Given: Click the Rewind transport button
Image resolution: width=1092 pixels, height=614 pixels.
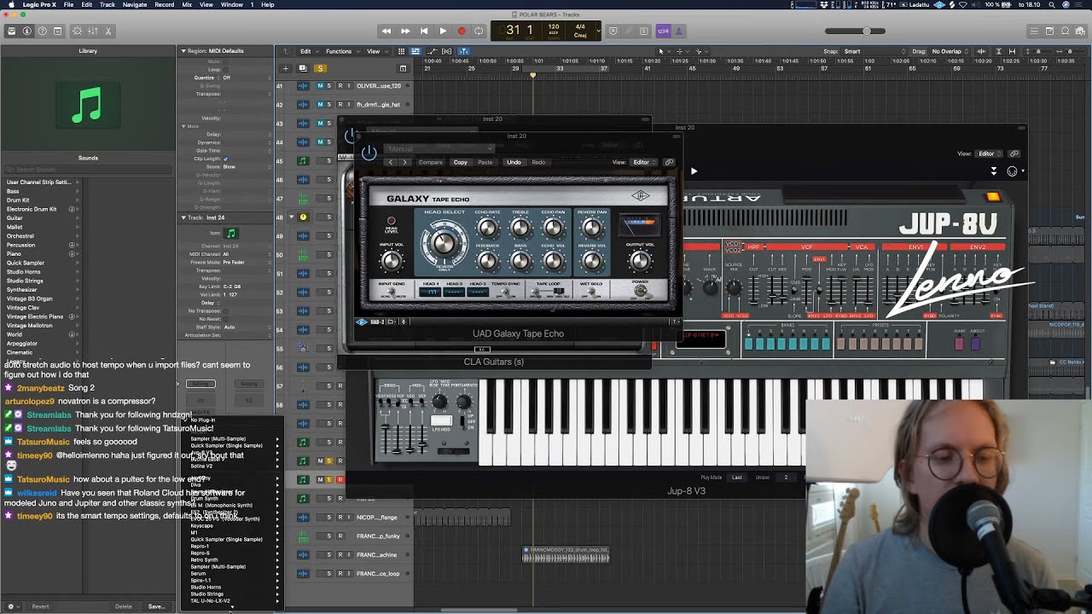Looking at the screenshot, I should click(386, 31).
